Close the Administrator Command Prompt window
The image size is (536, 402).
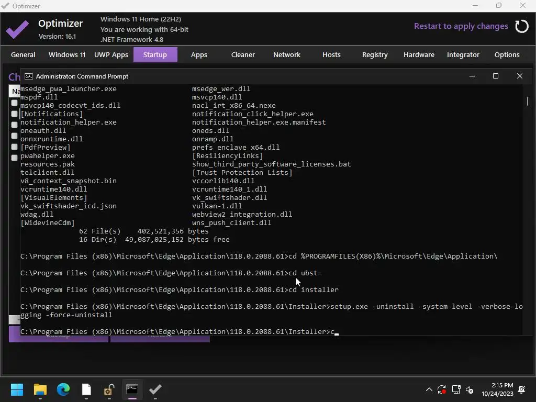pos(520,76)
